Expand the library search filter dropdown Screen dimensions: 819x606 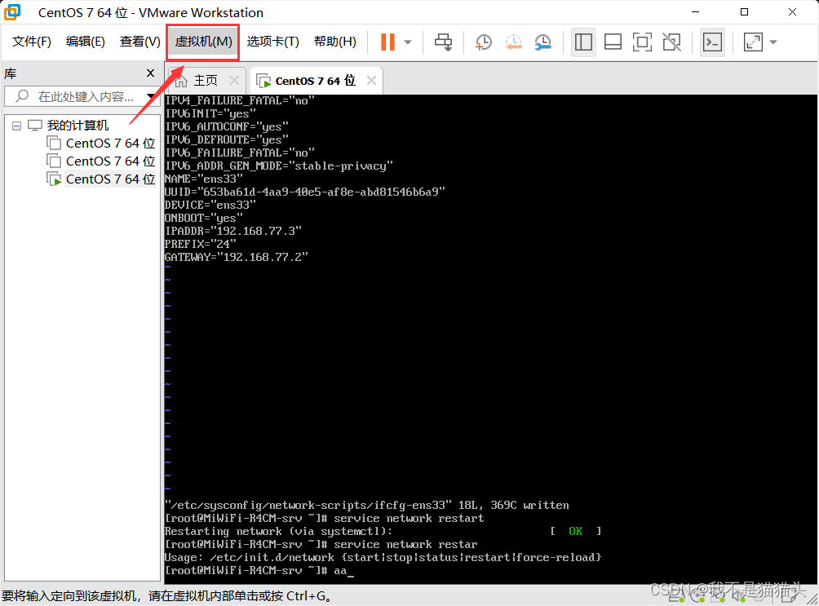[x=151, y=96]
